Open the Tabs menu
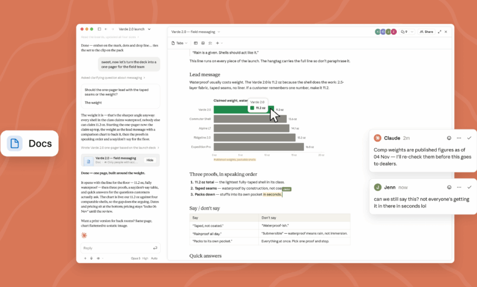This screenshot has height=287, width=477. 179,43
